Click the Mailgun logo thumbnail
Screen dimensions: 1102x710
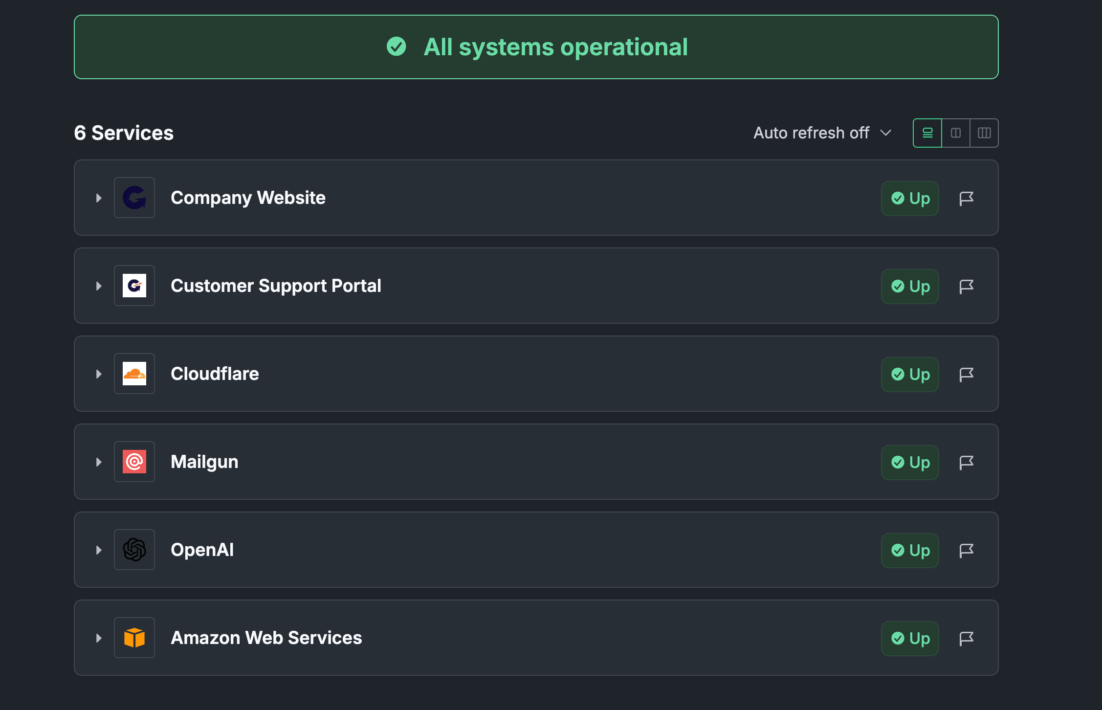pos(134,462)
